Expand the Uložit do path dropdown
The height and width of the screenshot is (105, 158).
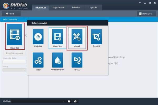64,101
